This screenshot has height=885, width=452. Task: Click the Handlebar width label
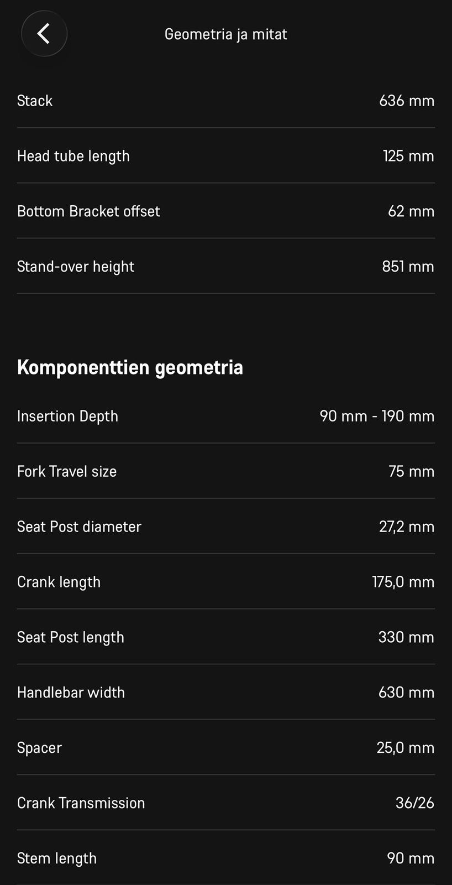71,693
